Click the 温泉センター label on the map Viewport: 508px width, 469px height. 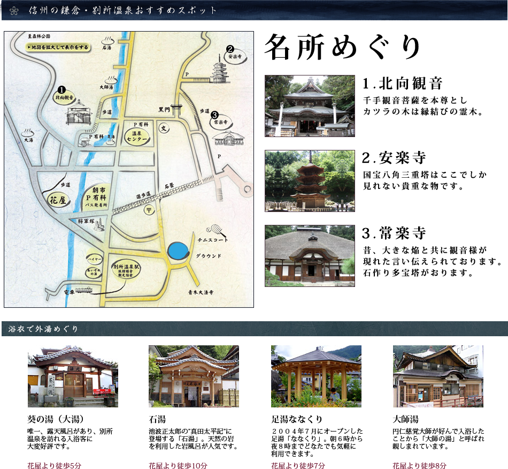[x=137, y=136]
